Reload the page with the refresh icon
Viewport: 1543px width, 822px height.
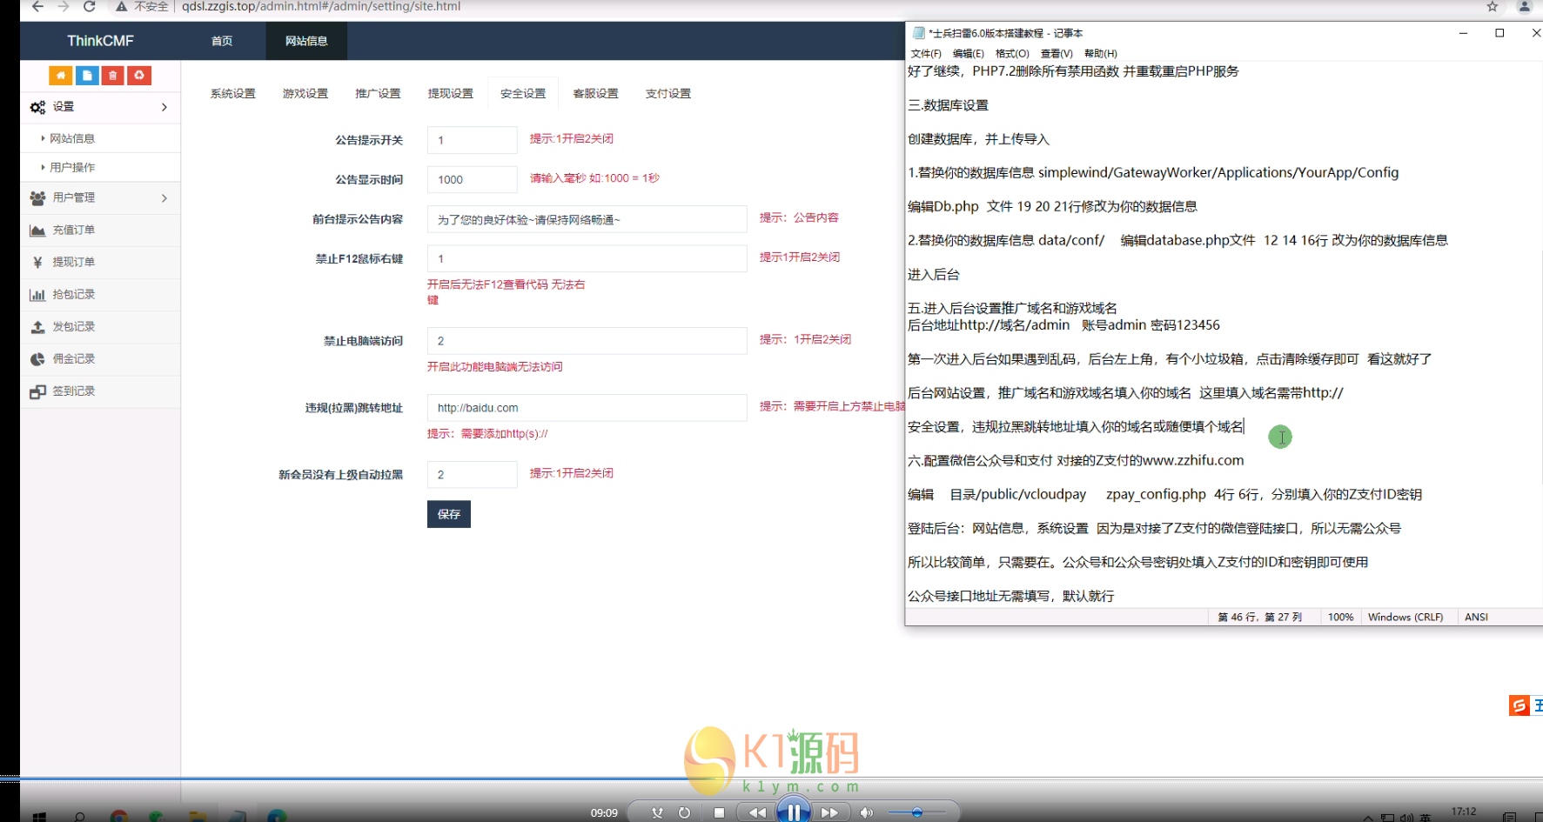[89, 6]
